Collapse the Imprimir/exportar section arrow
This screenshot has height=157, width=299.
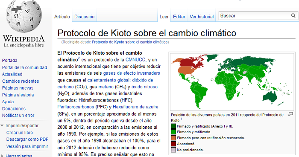[2, 125]
